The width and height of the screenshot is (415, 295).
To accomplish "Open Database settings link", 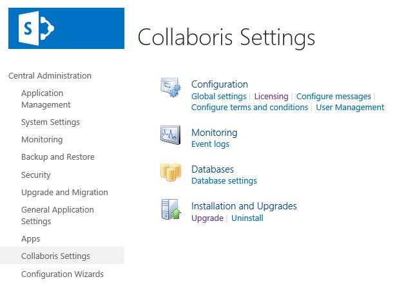I will (224, 181).
